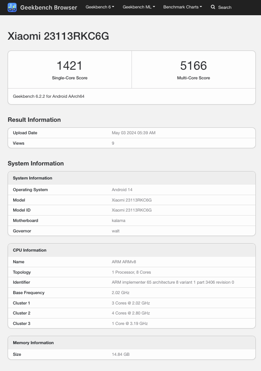This screenshot has width=261, height=371.
Task: Click the Topology row value
Action: [x=131, y=272]
